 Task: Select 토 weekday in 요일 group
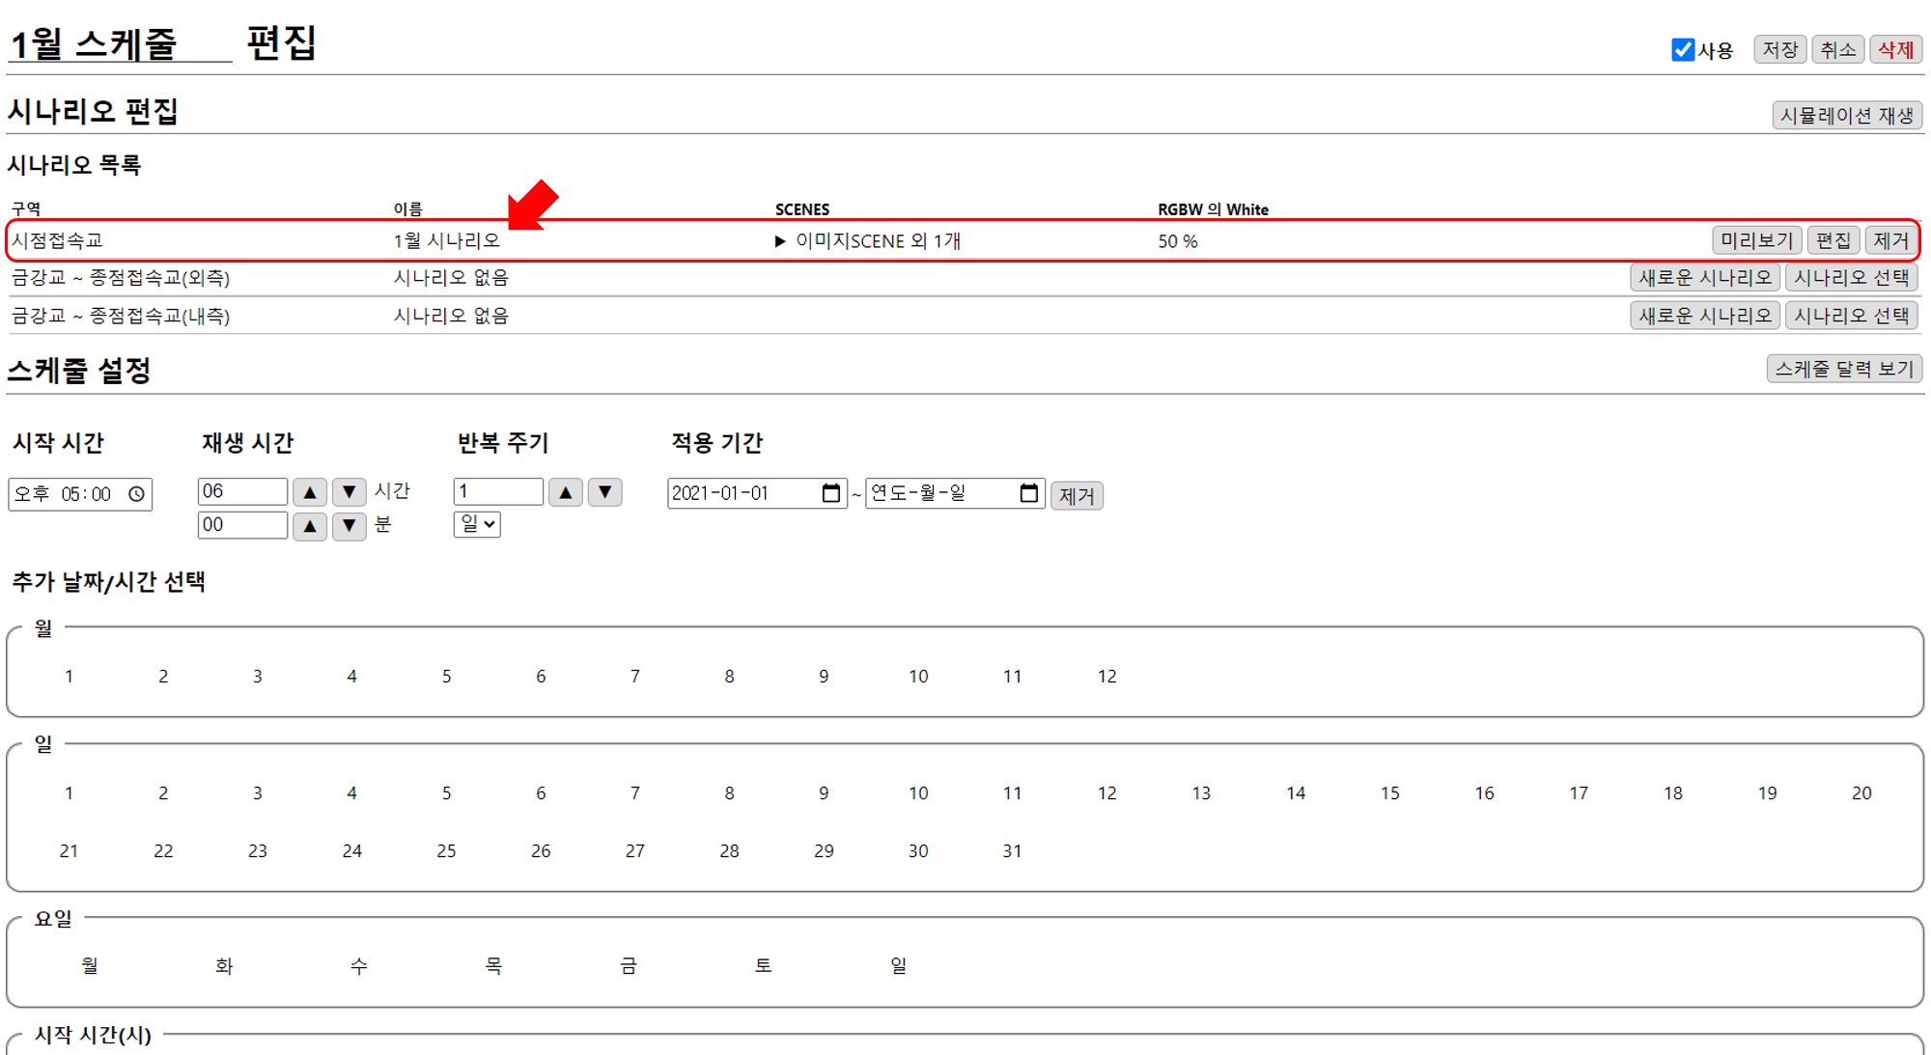pos(763,966)
